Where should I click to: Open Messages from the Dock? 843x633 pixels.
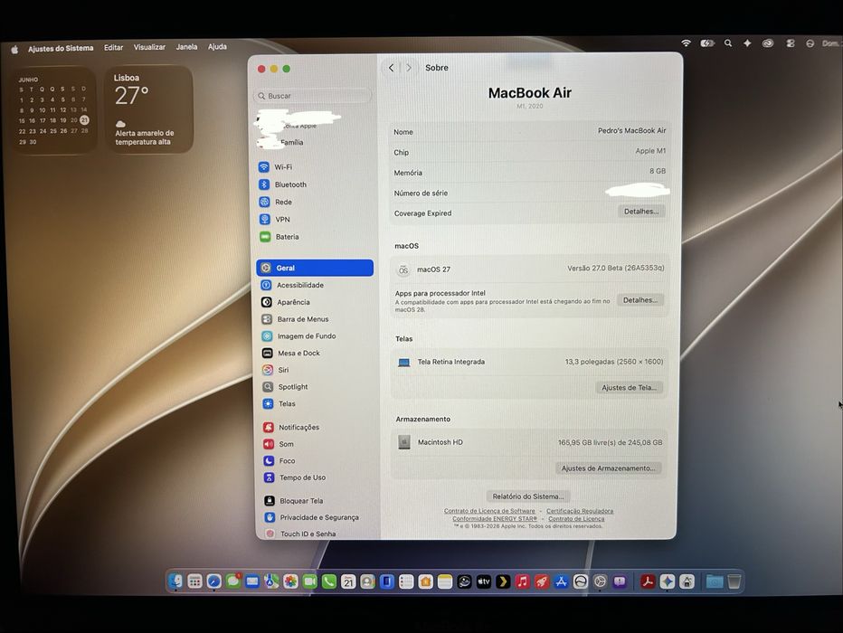233,581
